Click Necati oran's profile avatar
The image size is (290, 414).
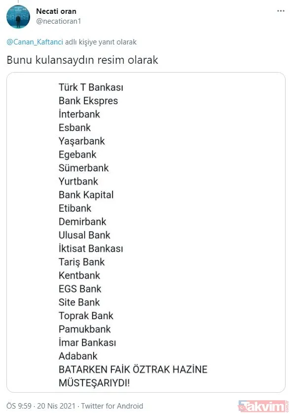tap(18, 16)
